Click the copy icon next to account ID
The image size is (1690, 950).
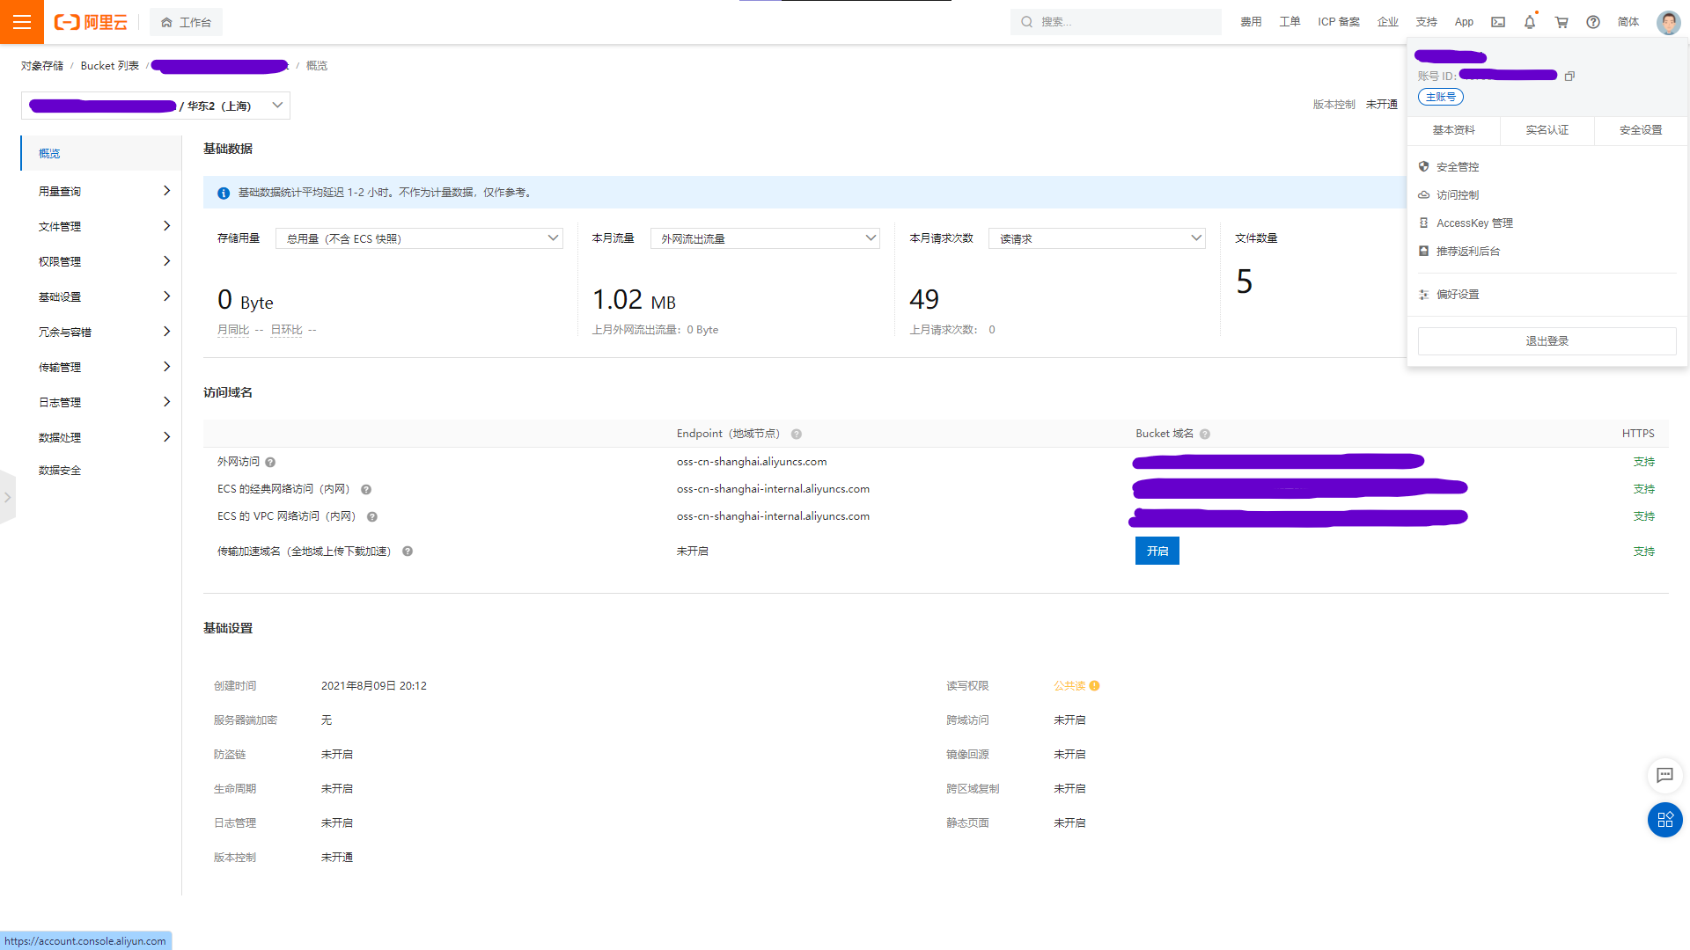1571,76
